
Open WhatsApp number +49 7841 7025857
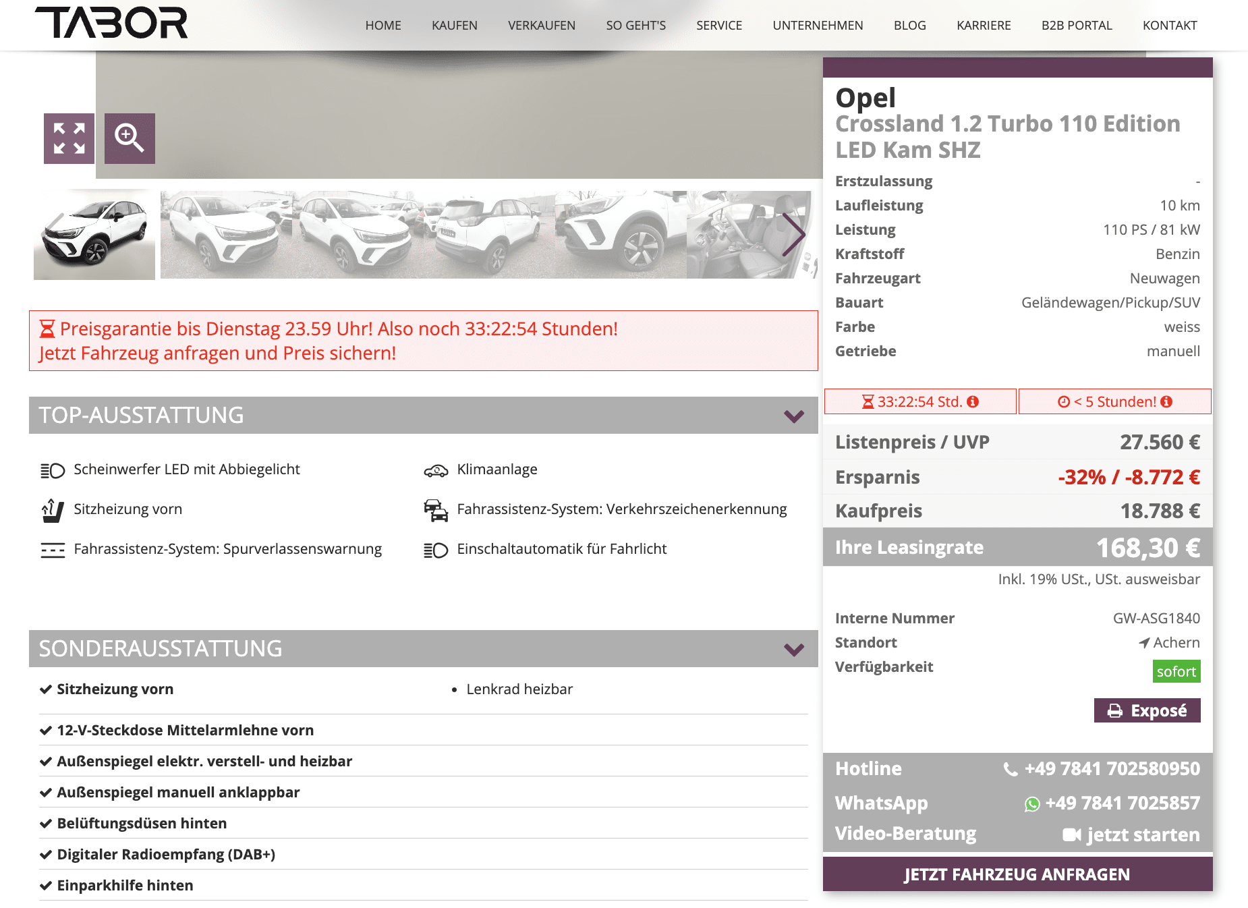1123,803
